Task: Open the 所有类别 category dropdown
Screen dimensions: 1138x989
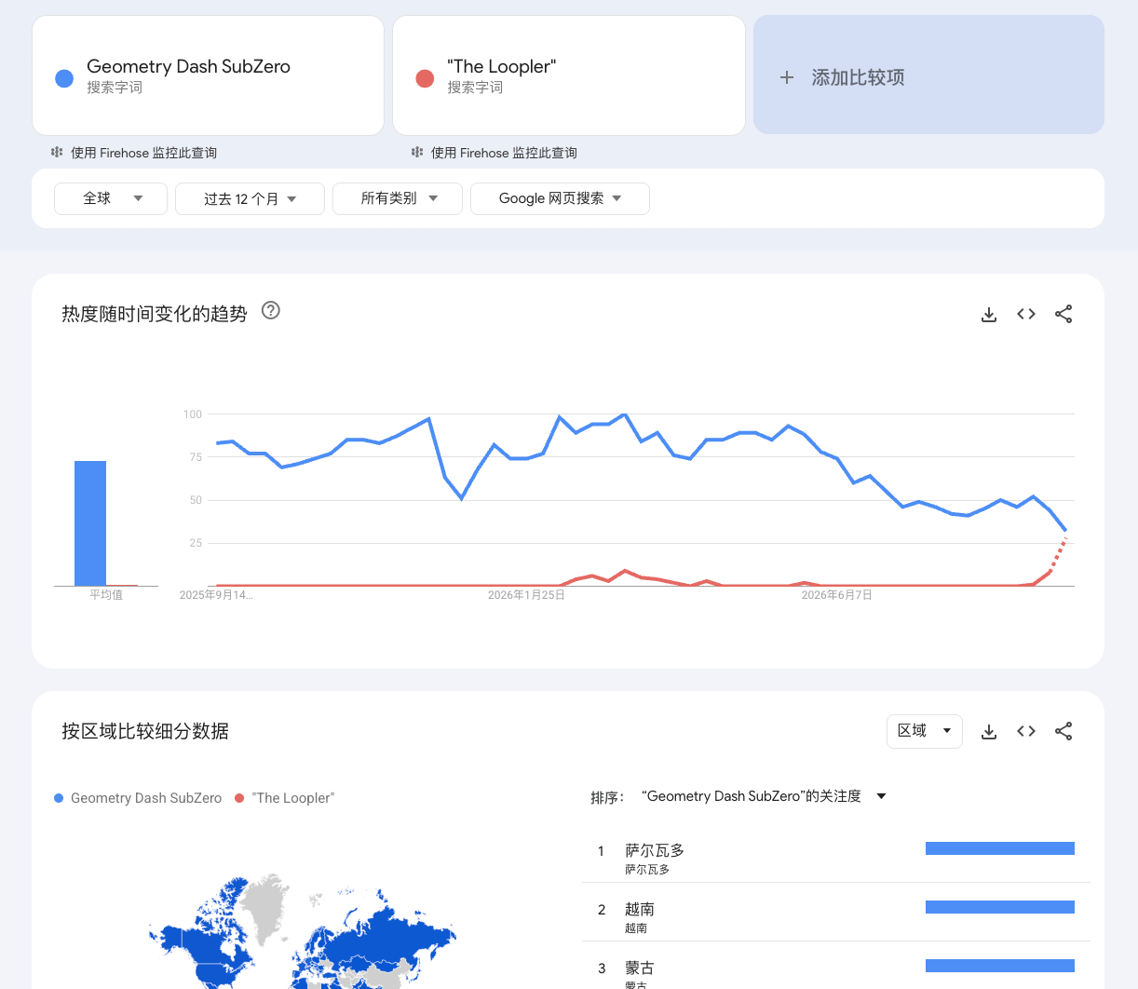Action: pos(398,198)
